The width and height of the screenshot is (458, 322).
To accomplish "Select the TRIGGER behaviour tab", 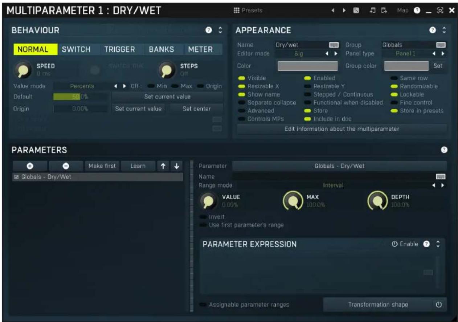I will coord(119,49).
